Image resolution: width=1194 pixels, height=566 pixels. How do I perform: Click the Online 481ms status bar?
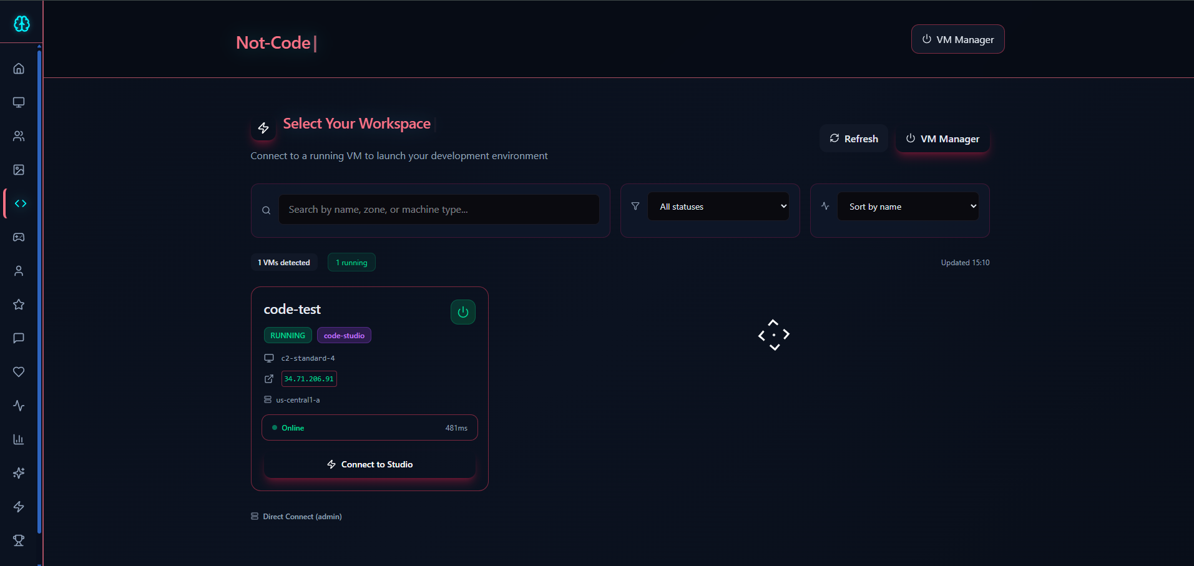click(369, 427)
